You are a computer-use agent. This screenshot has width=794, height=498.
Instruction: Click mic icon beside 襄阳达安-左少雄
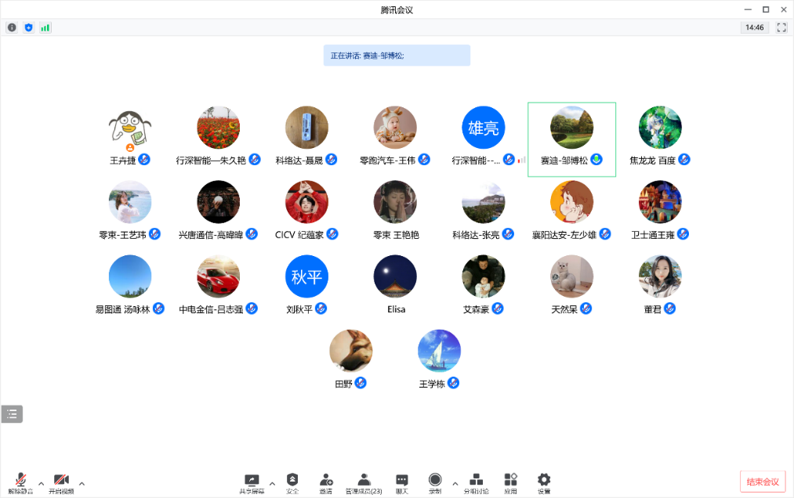click(604, 234)
